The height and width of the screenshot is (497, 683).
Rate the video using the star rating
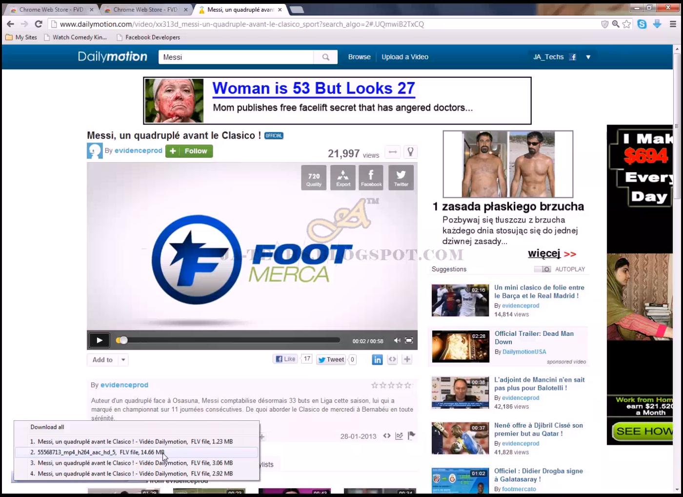391,385
